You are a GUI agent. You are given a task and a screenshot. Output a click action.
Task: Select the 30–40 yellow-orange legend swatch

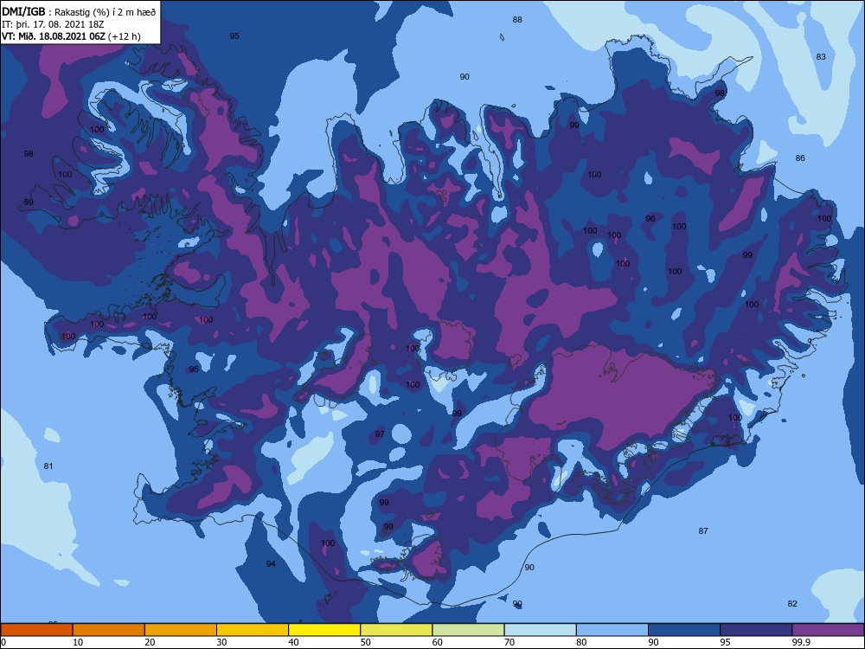[253, 630]
